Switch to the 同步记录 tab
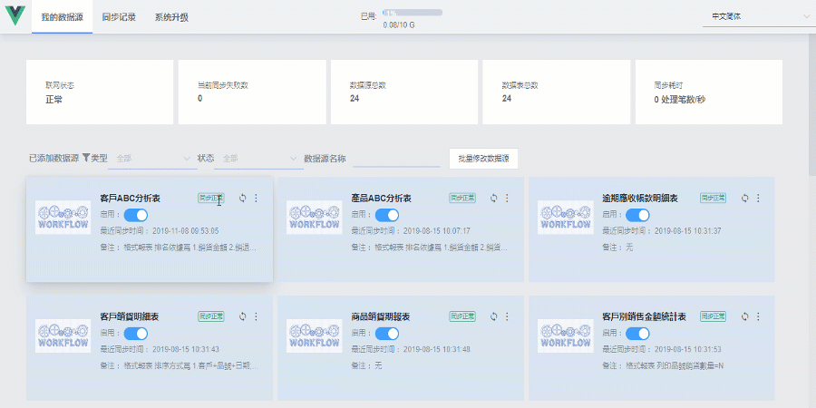The width and height of the screenshot is (816, 408). [x=119, y=16]
